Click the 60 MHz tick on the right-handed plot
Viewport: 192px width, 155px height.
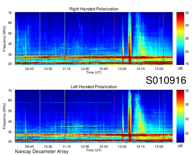coord(10,23)
